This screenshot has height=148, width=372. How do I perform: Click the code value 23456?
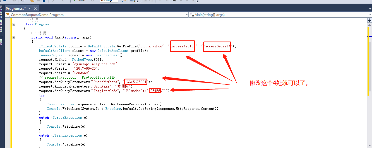155,91
